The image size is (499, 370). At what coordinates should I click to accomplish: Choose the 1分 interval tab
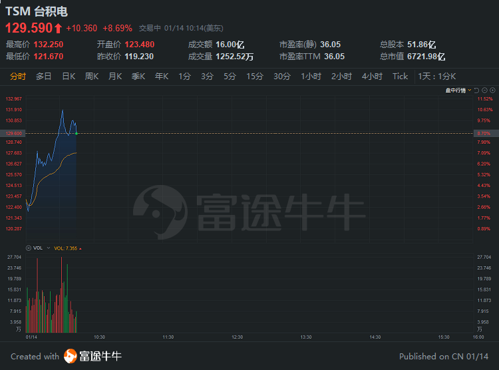coord(184,77)
